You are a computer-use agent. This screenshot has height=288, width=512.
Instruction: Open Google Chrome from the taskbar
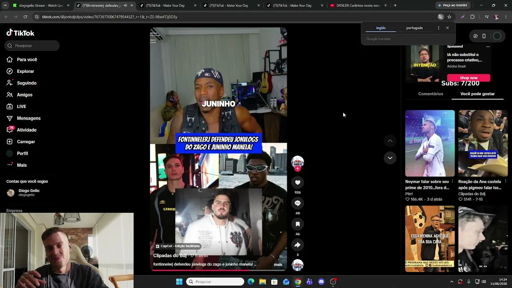298,282
